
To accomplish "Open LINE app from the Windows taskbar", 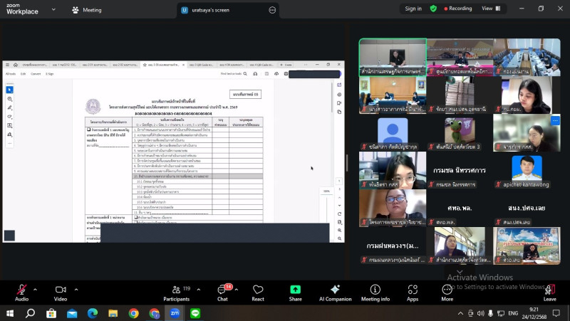I will pos(195,313).
